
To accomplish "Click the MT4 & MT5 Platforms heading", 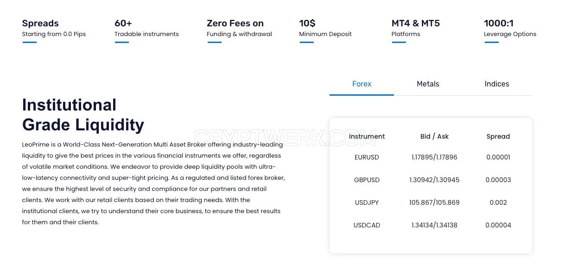I will pos(416,23).
